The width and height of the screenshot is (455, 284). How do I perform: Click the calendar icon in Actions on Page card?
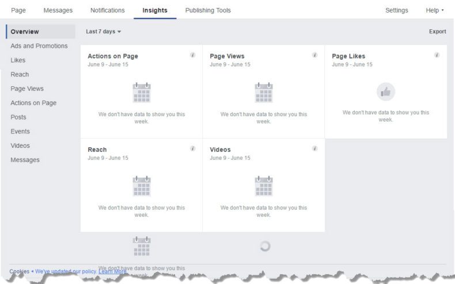point(142,93)
